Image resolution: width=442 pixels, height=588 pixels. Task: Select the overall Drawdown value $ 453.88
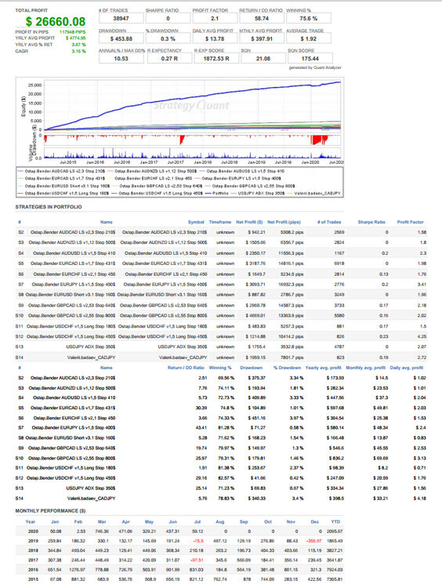pos(121,38)
